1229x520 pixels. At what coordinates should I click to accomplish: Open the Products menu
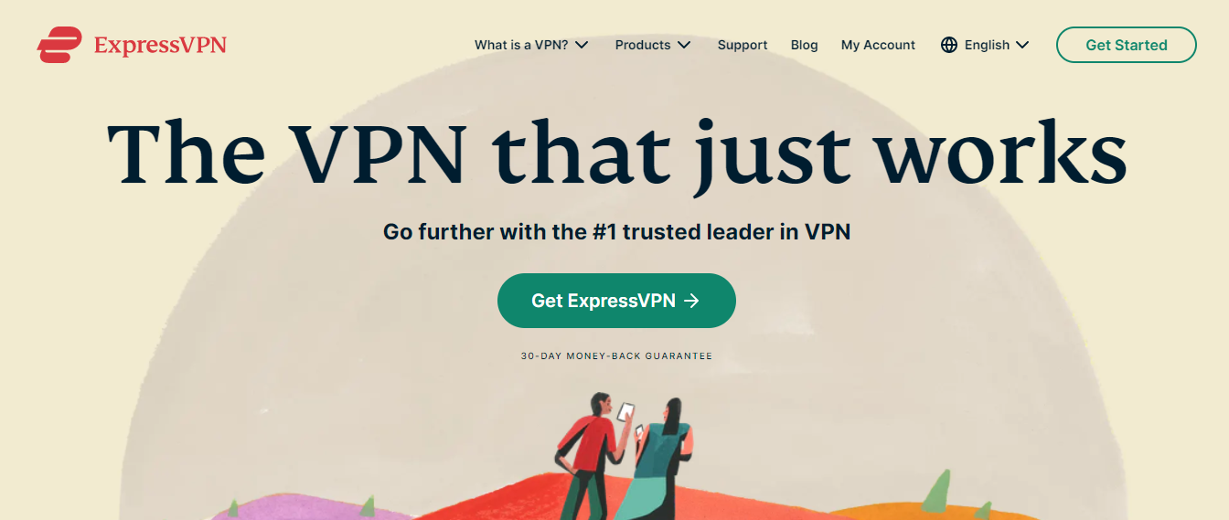click(643, 45)
